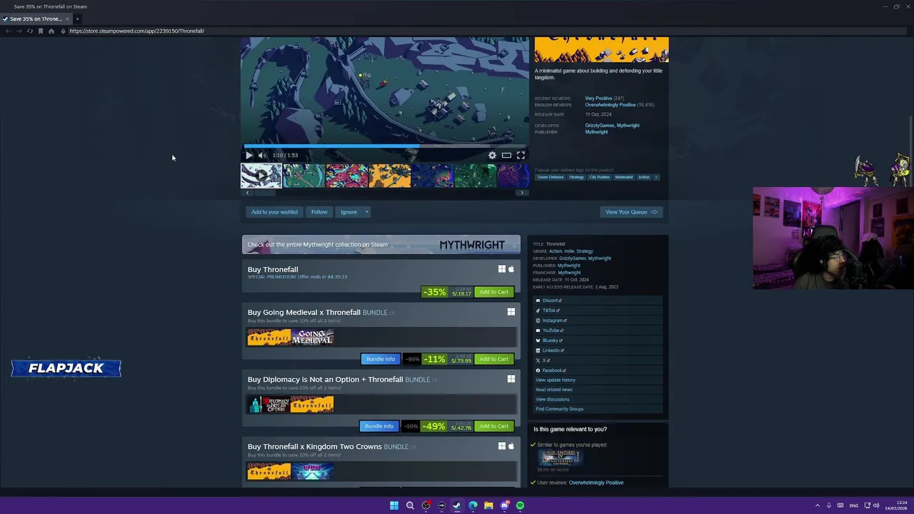Open Bundle info for Going Medieval bundle
Image resolution: width=914 pixels, height=514 pixels.
point(380,359)
